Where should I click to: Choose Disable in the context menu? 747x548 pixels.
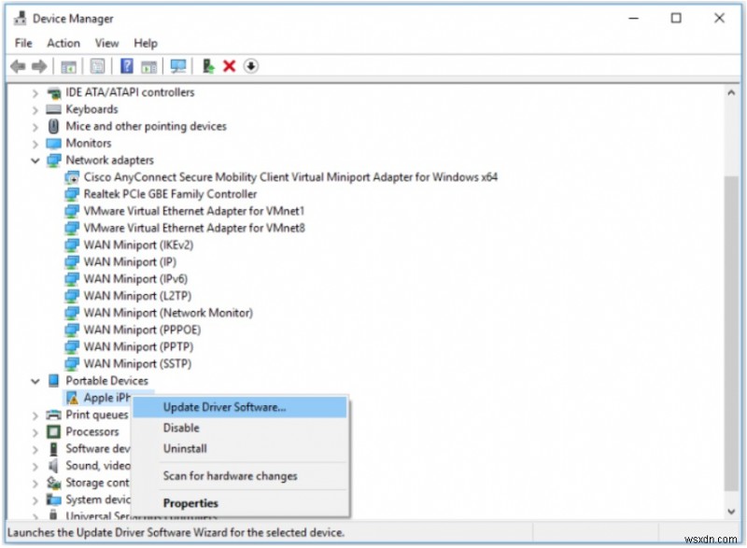240,428
